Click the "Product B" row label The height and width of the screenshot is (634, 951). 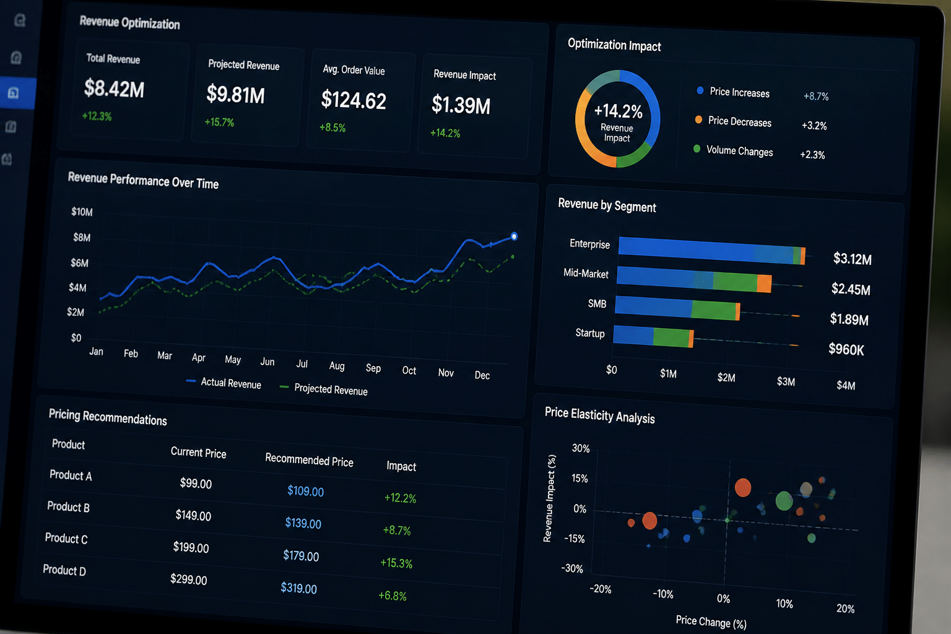pos(68,507)
